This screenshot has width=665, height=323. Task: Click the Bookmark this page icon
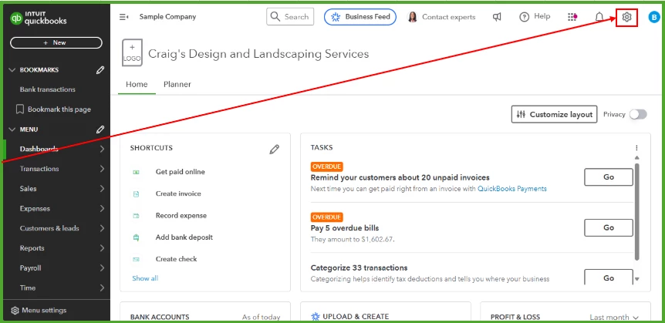pyautogui.click(x=19, y=109)
